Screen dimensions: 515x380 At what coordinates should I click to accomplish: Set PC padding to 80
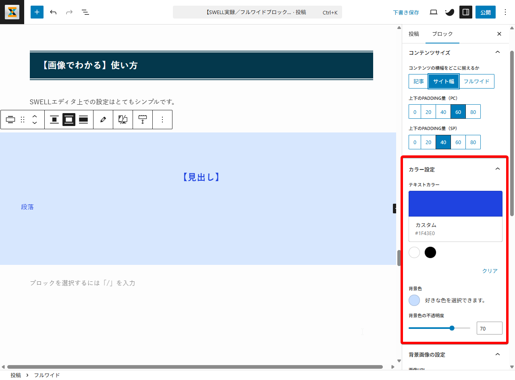(473, 112)
